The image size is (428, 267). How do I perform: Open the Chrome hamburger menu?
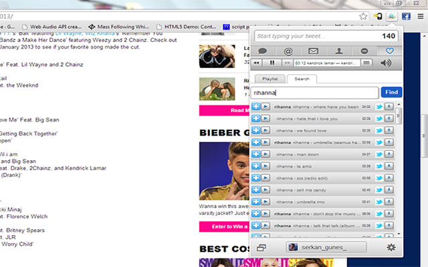click(421, 16)
